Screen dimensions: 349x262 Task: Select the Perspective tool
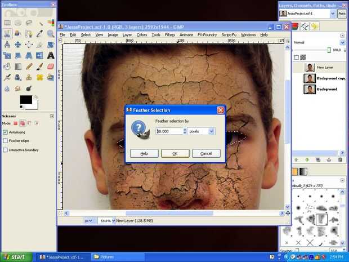[x=29, y=55]
